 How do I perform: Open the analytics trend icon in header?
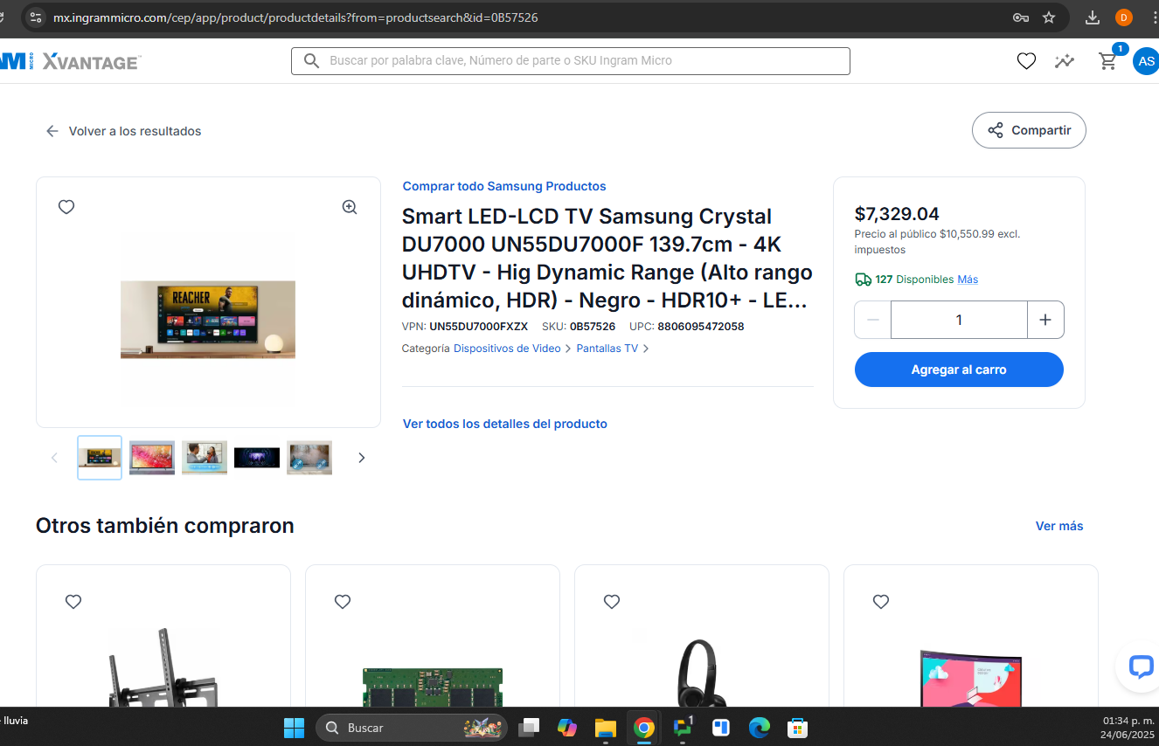pyautogui.click(x=1065, y=61)
